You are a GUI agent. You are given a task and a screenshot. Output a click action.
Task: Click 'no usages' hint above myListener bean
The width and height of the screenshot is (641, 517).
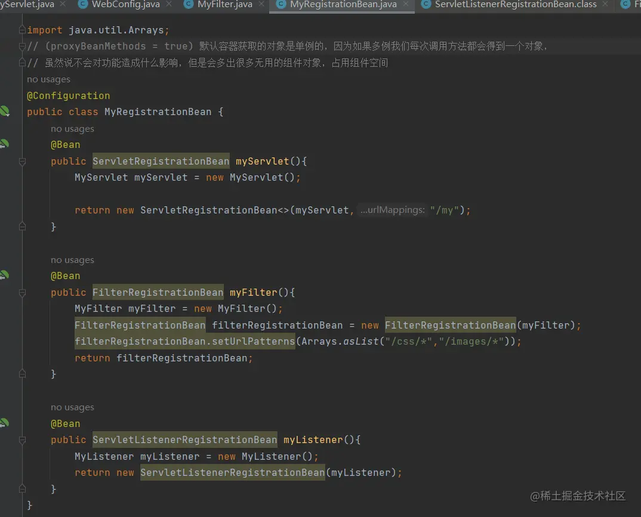pos(72,407)
